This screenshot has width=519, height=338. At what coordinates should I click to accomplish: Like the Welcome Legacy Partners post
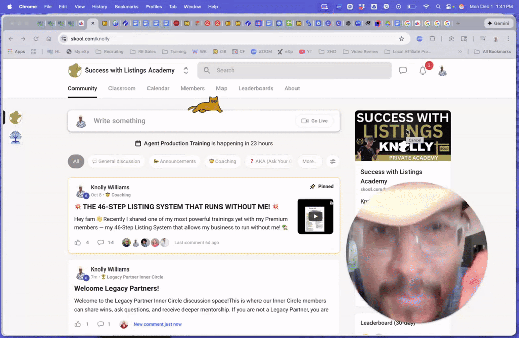click(x=78, y=324)
